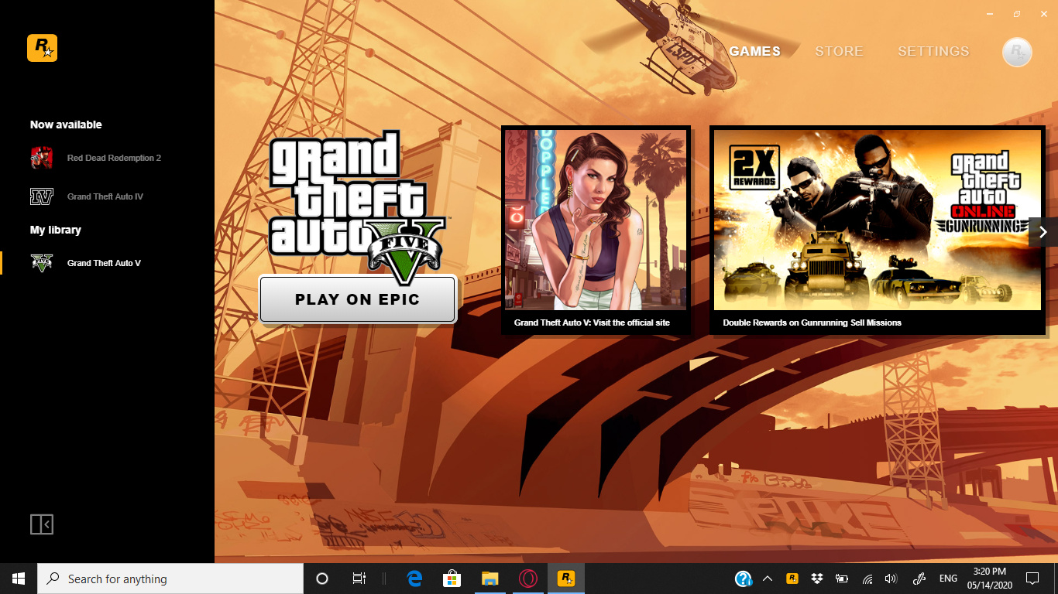Click the Rockstar launcher taskbar button
The width and height of the screenshot is (1058, 594).
click(566, 579)
